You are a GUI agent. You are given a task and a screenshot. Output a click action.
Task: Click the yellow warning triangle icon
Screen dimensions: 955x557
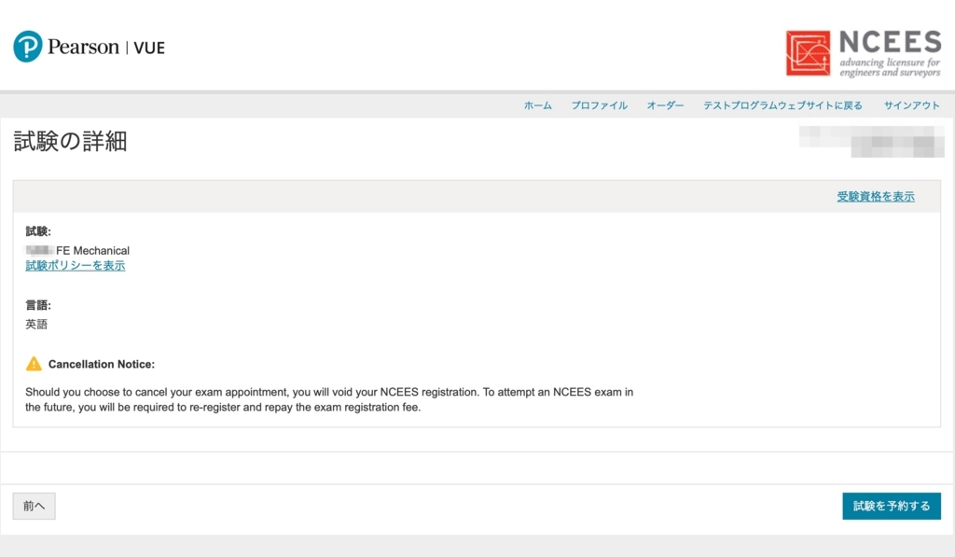point(35,364)
